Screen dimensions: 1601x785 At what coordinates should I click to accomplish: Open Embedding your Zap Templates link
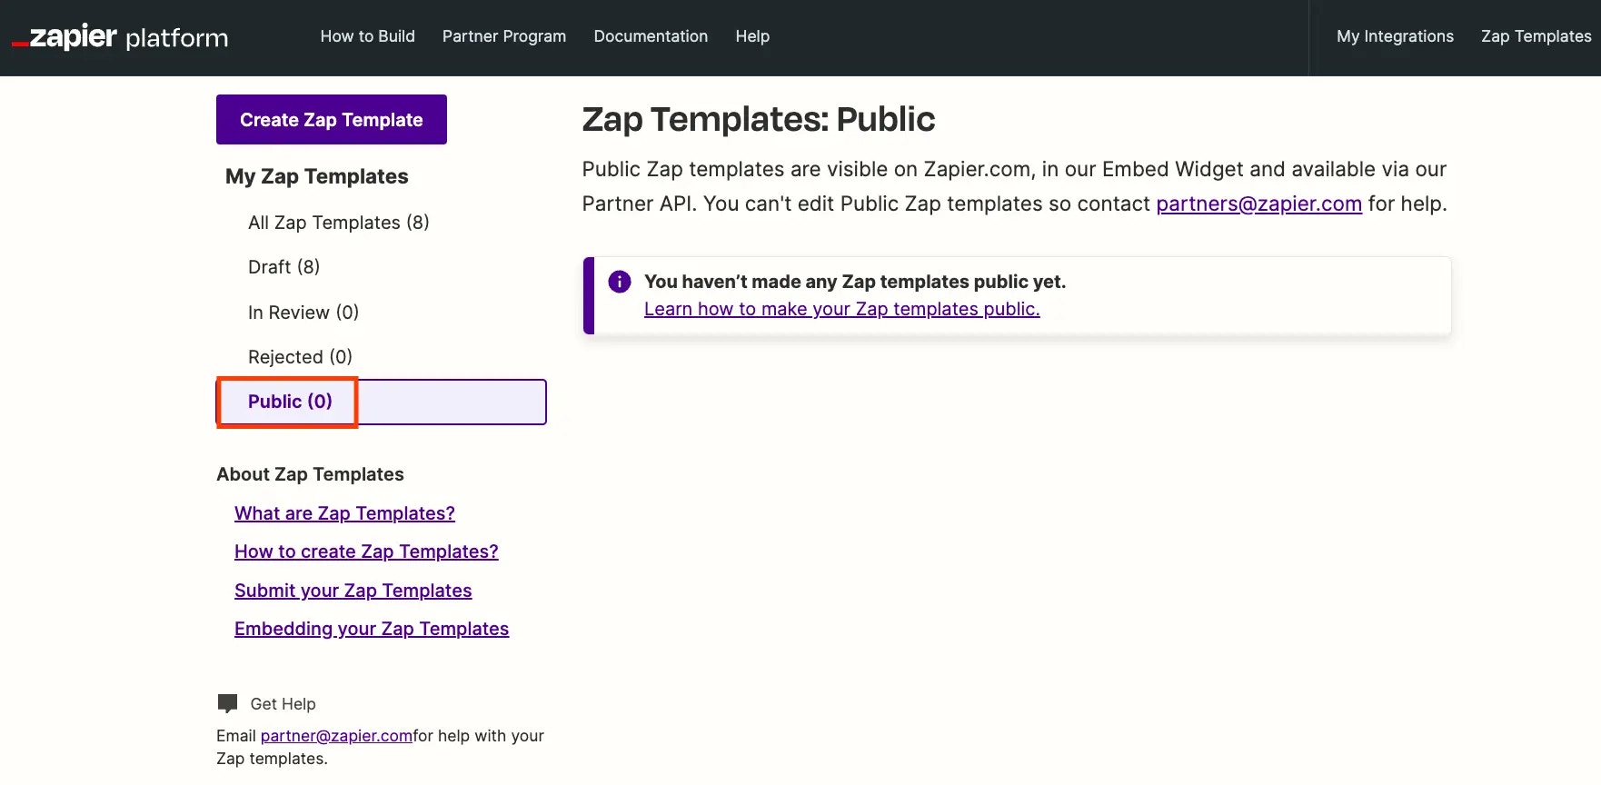[x=372, y=629]
